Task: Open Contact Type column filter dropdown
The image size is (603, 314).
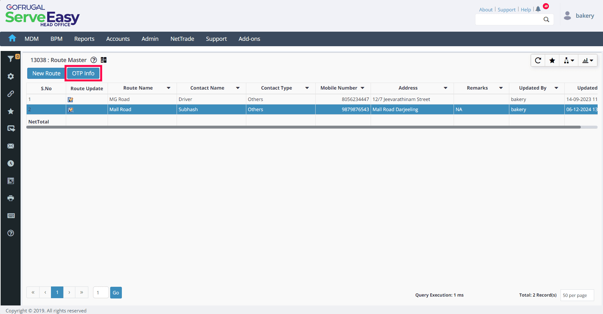Action: tap(307, 88)
